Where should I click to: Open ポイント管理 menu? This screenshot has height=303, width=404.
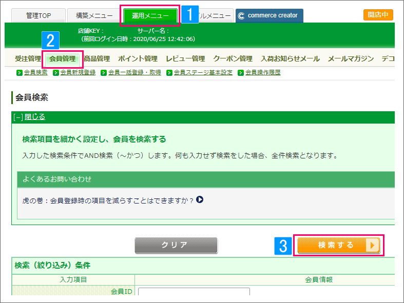138,58
